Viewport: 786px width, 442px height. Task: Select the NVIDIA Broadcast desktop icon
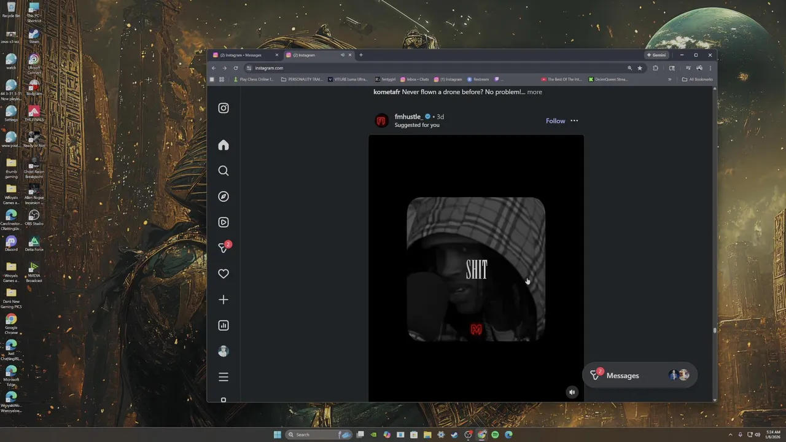(34, 271)
